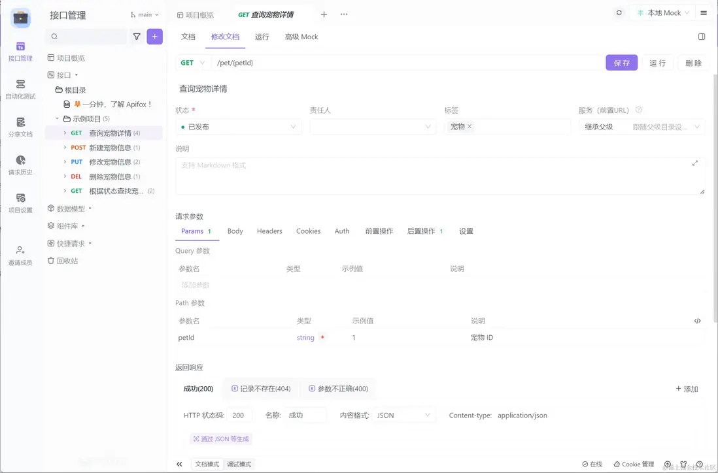This screenshot has width=718, height=473.
Task: Select the 参数不正确(400) response tab
Action: [x=338, y=388]
